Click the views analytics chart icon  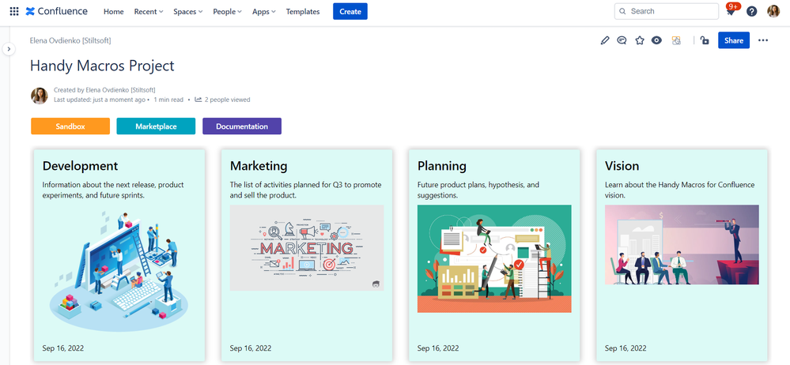tap(198, 100)
